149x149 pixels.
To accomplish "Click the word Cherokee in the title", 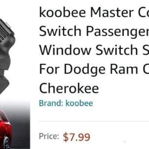I will [69, 88].
